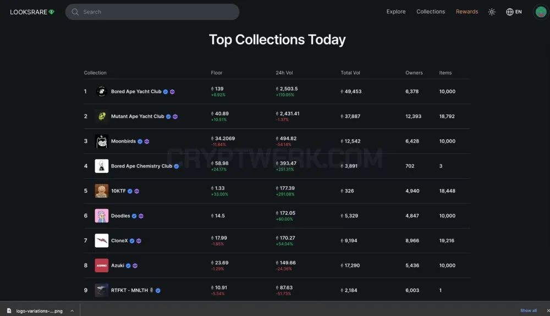Click the RTFKT - MNLTH verified badge

point(158,291)
